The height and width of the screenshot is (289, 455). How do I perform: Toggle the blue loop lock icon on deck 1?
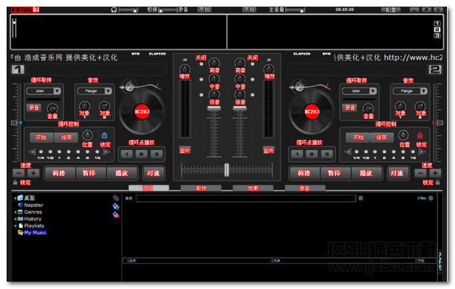[105, 135]
